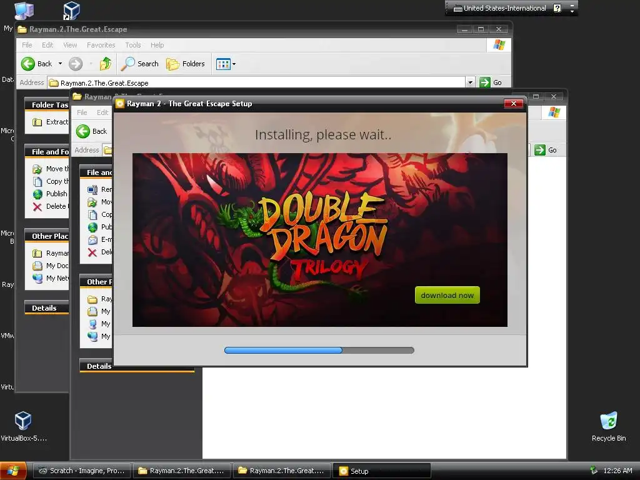Open View menu in back Rayman window

click(x=70, y=45)
